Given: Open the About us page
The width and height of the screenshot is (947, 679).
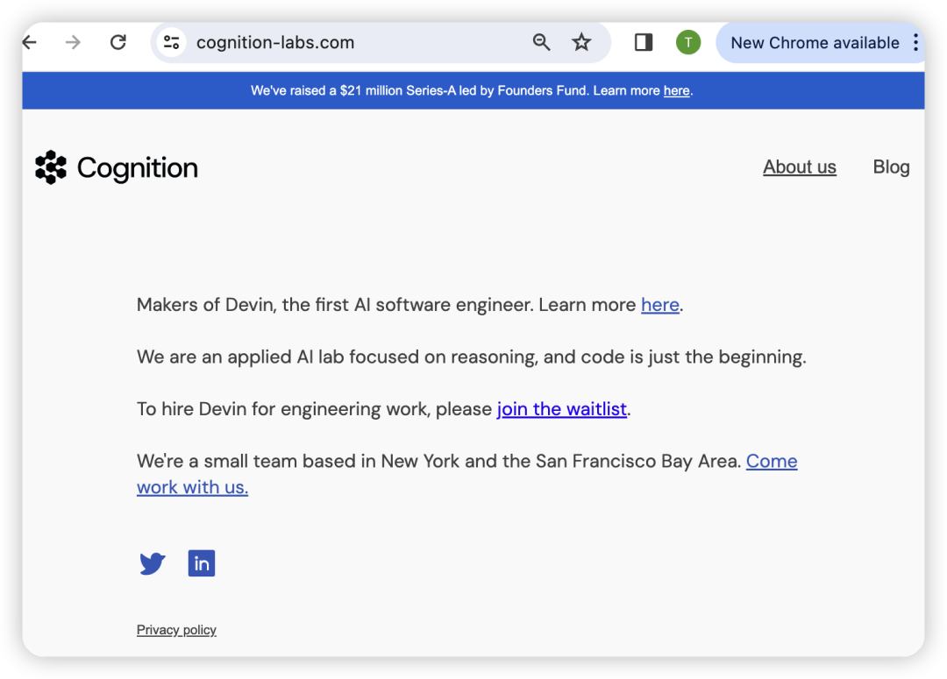Looking at the screenshot, I should (x=799, y=166).
